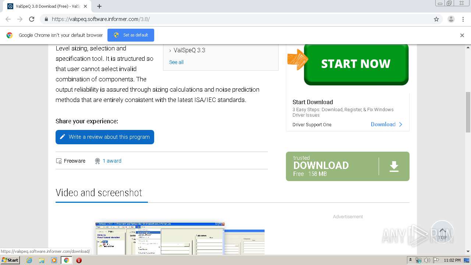The image size is (471, 265).
Task: Open the 1 award link
Action: (112, 161)
